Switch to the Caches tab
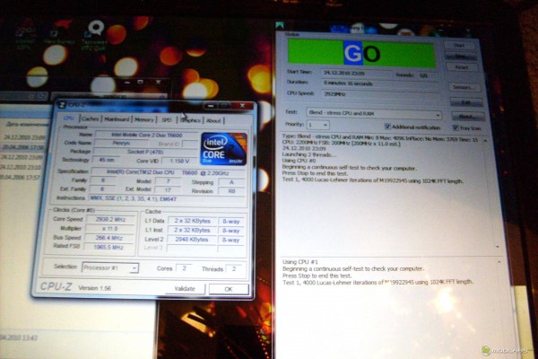 [x=91, y=118]
